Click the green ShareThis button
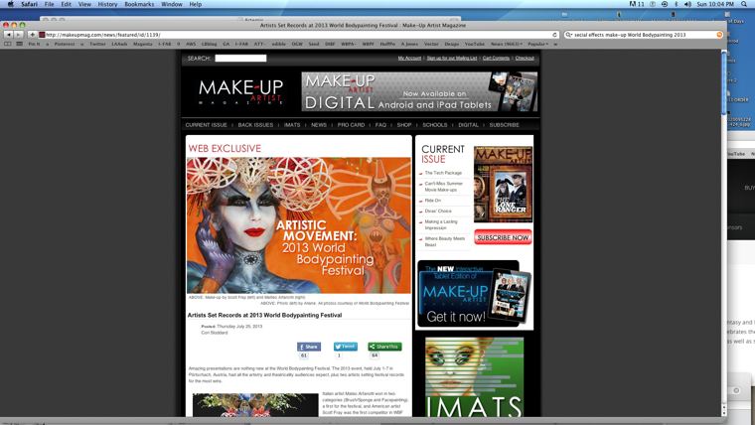755x425 pixels. (384, 347)
